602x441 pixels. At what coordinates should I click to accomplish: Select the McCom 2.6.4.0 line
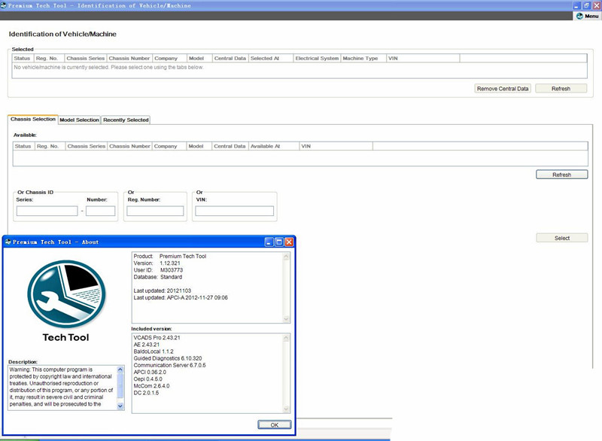(151, 386)
